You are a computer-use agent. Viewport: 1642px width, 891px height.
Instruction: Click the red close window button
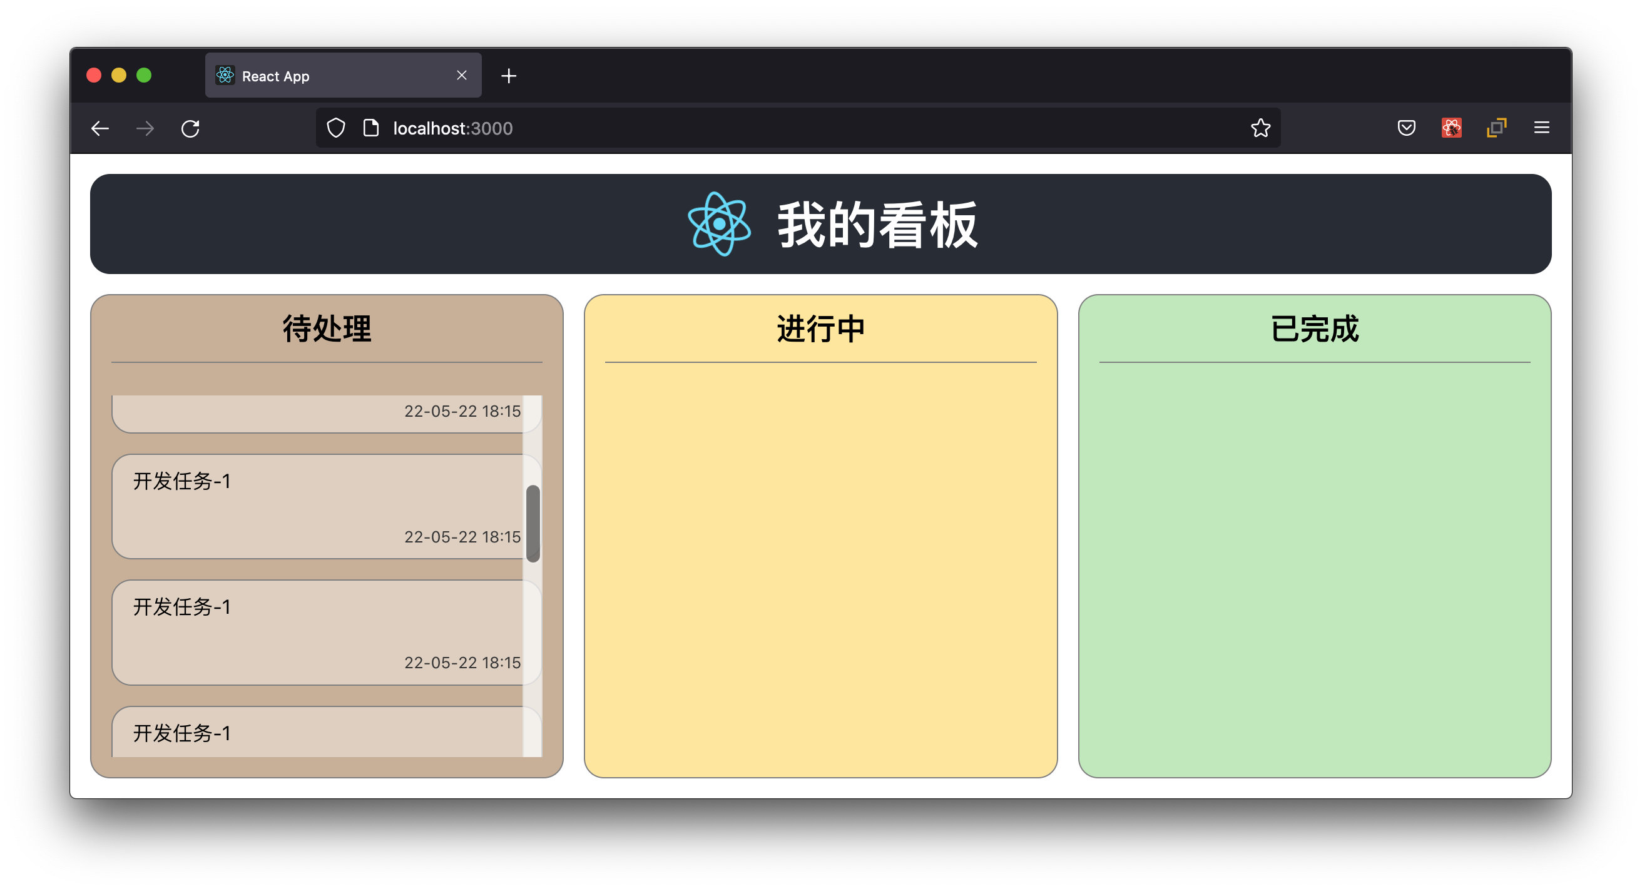point(94,75)
